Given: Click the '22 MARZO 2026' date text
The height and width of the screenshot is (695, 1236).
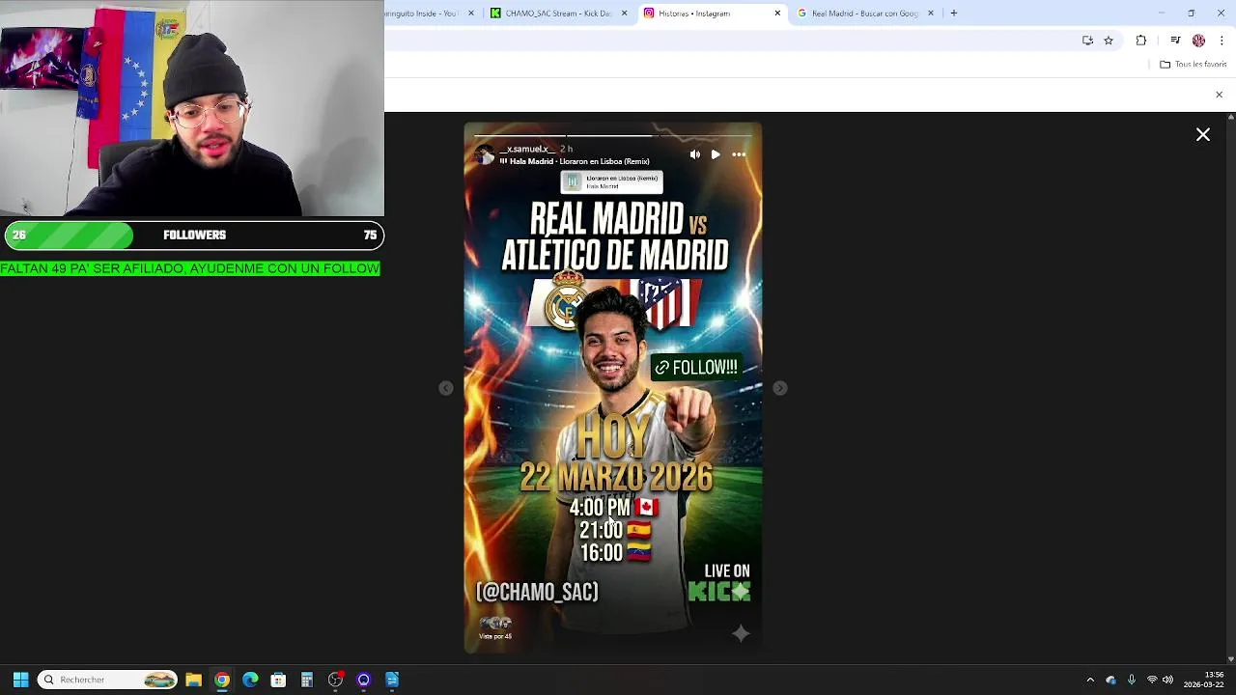Looking at the screenshot, I should (616, 477).
